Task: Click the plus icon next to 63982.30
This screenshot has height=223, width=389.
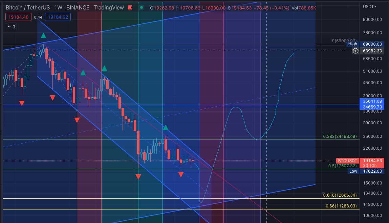Action: pos(355,51)
